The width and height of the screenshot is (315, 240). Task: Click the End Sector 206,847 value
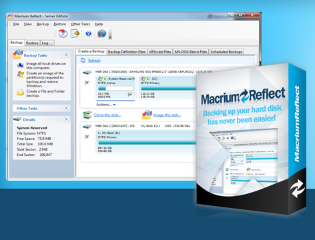pyautogui.click(x=45, y=155)
